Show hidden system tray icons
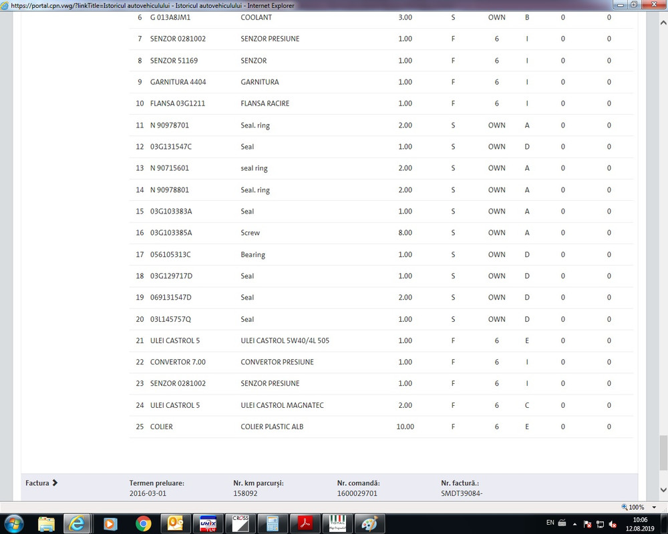Screen dimensions: 668x534 pyautogui.click(x=574, y=524)
